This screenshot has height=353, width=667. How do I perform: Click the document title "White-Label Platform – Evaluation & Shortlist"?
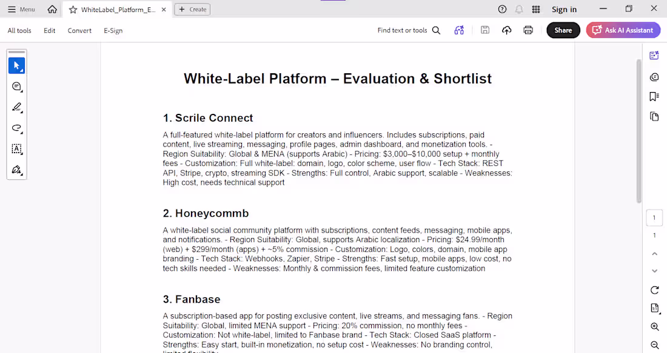tap(338, 79)
